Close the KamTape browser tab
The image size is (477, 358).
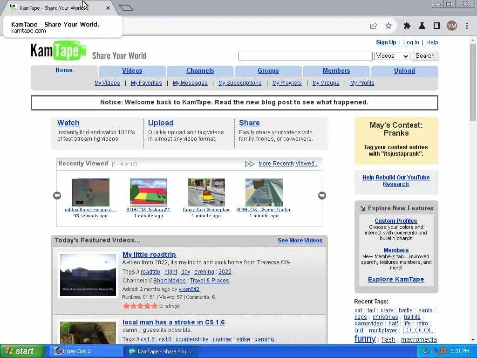click(x=108, y=8)
